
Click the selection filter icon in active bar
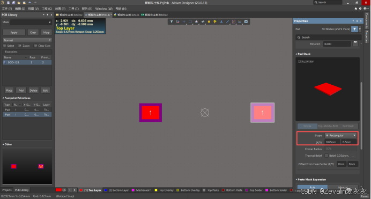click(172, 21)
